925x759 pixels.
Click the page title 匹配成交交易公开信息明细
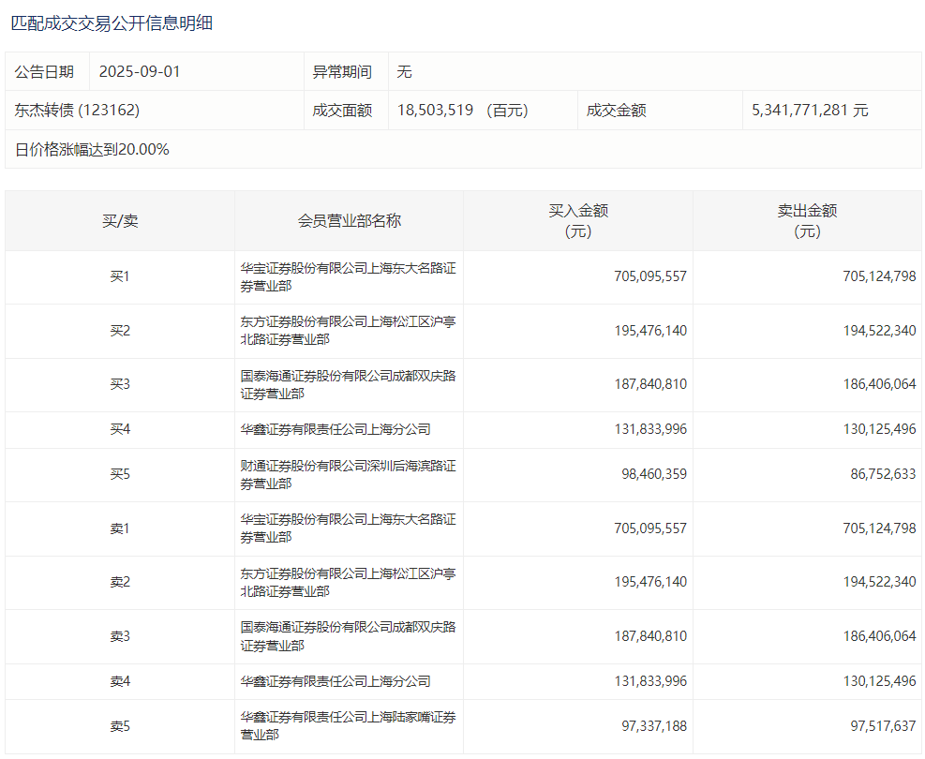[x=112, y=23]
